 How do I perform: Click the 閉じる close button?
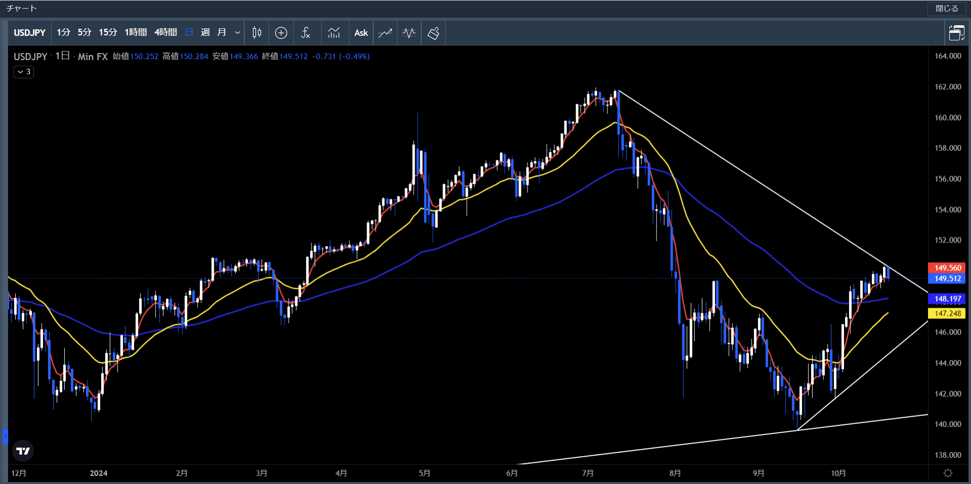(x=947, y=9)
